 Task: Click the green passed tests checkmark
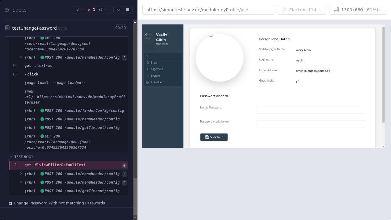point(78,10)
